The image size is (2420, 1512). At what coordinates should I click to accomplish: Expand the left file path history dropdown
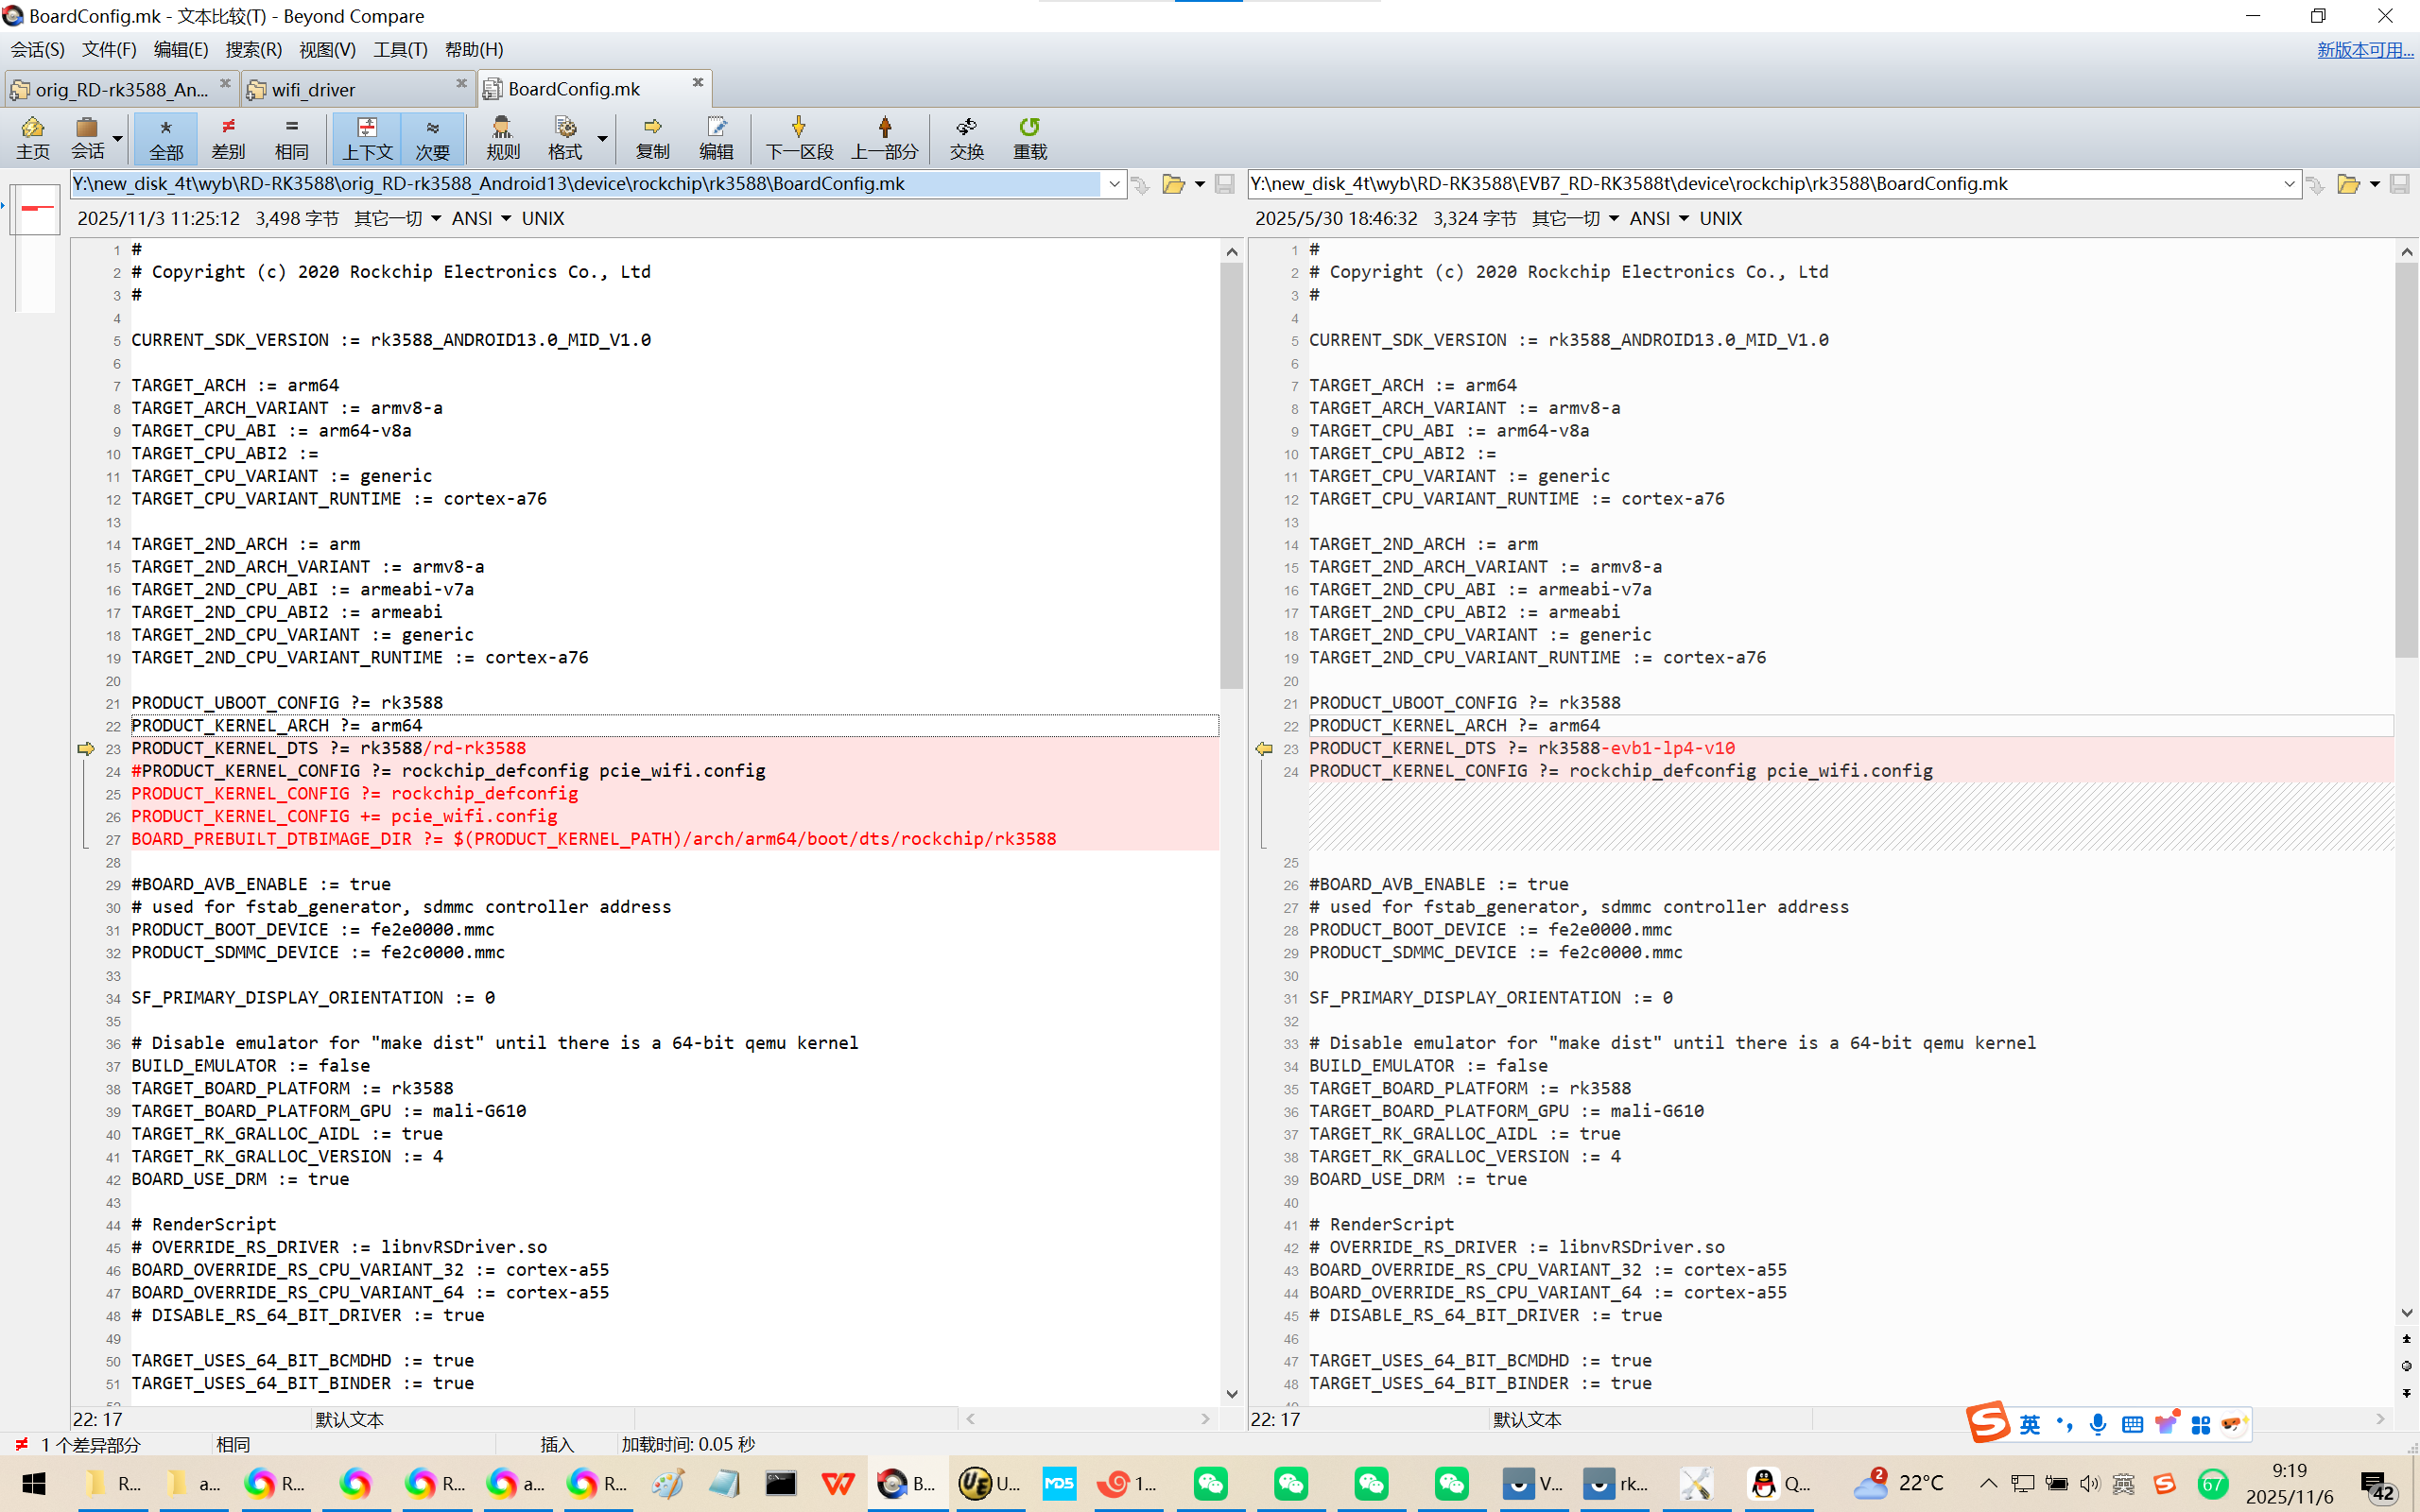[1114, 184]
